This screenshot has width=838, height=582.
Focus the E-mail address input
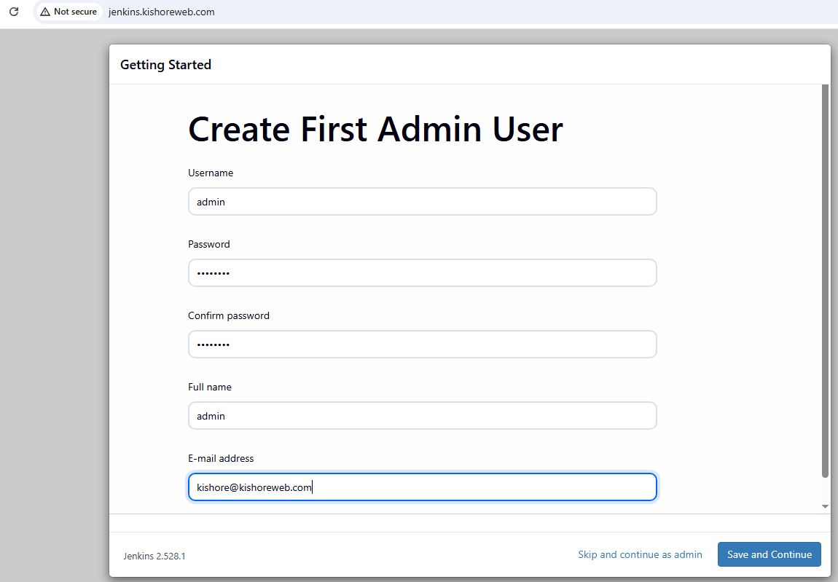point(422,487)
